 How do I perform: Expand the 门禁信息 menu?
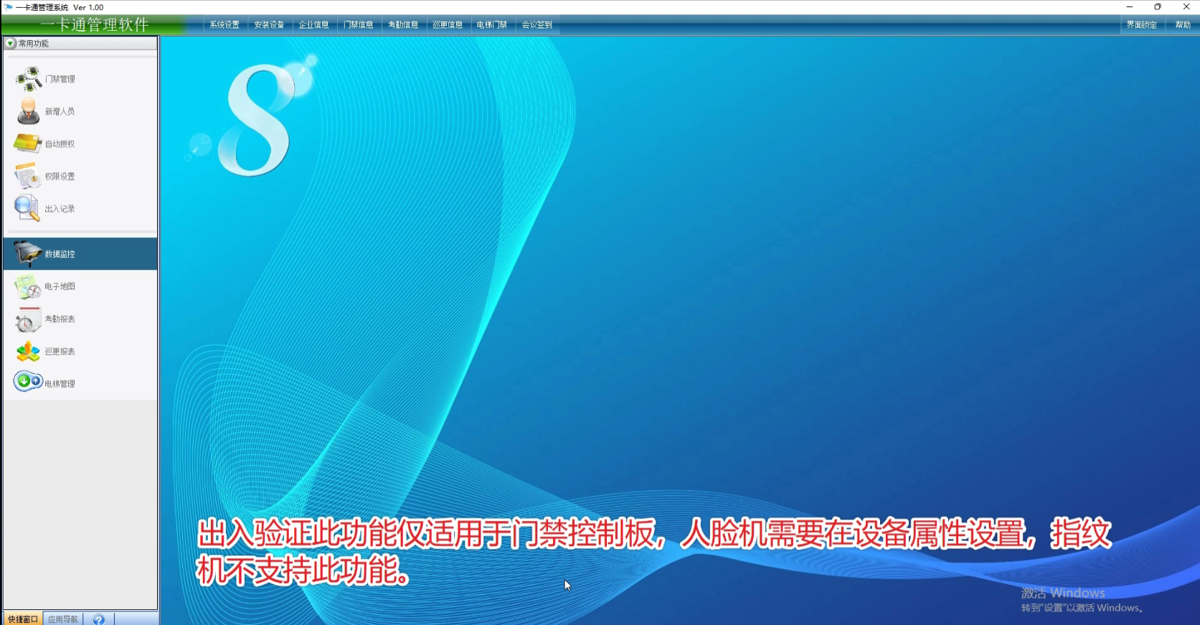coord(358,25)
